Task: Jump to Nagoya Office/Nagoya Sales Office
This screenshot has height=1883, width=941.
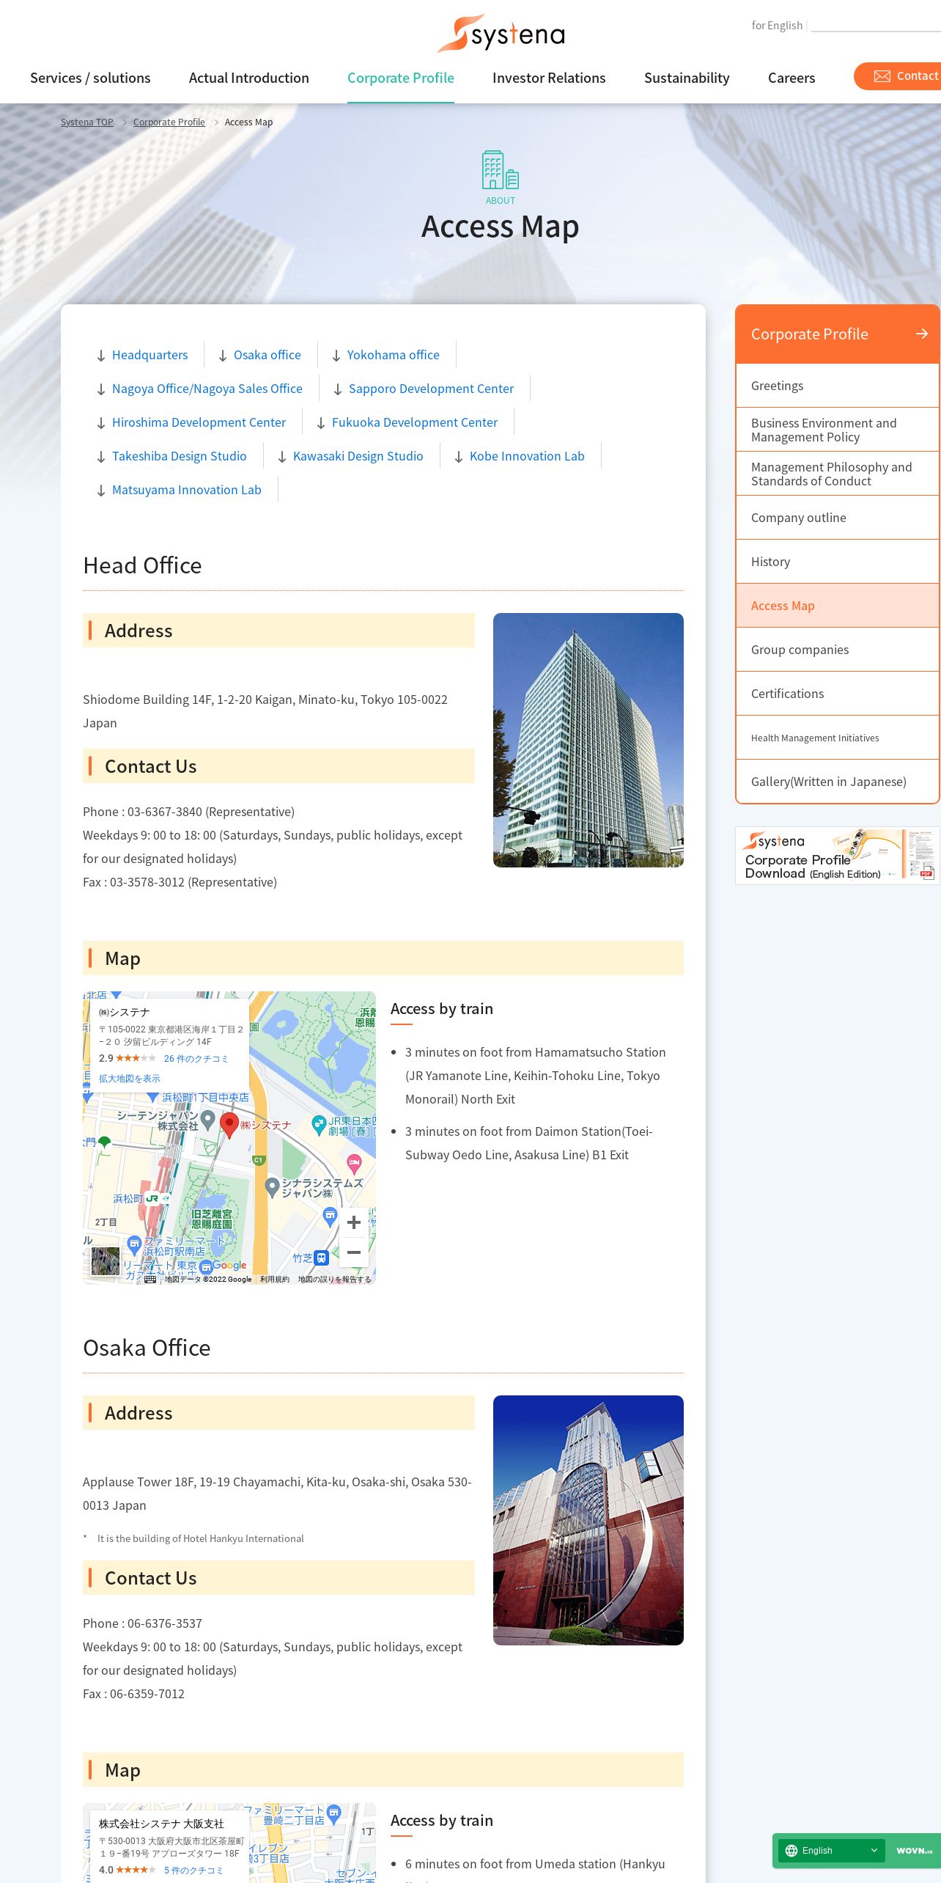Action: click(207, 389)
